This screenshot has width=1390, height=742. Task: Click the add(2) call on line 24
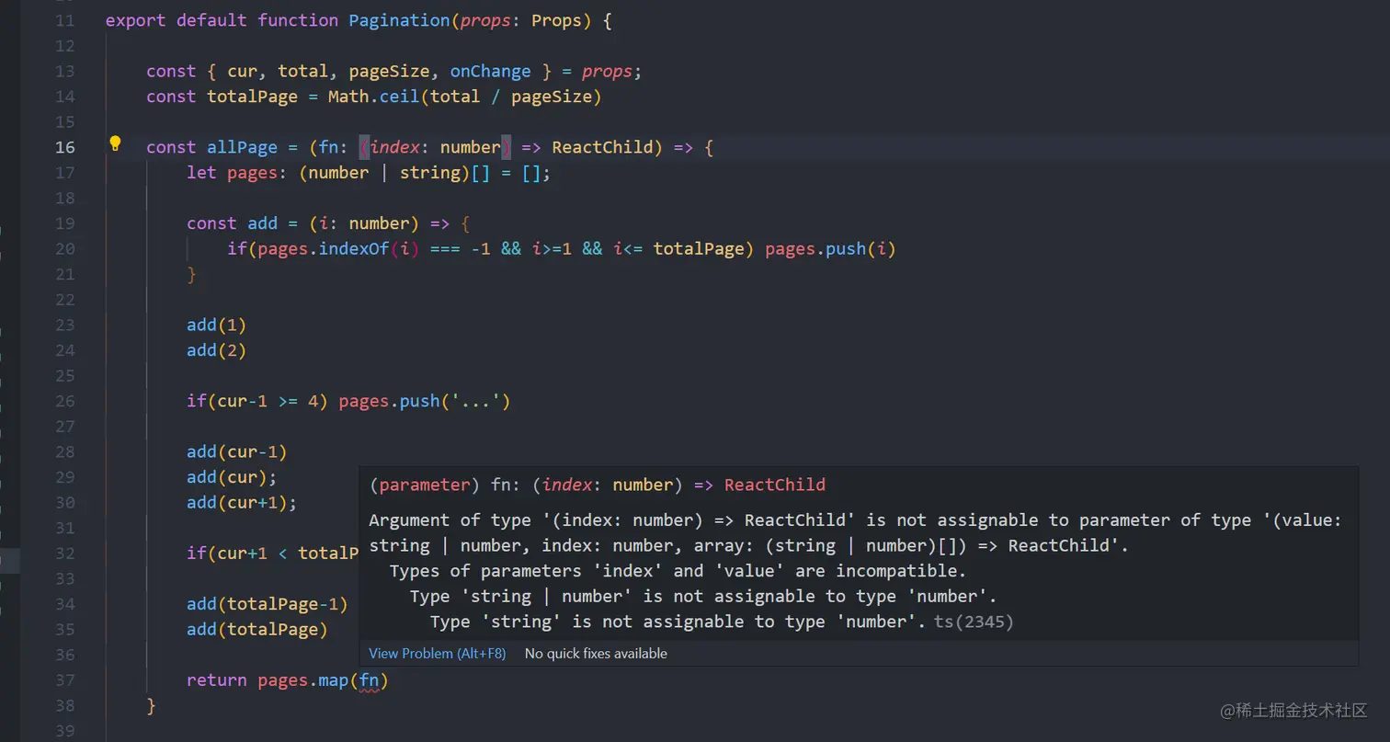pyautogui.click(x=217, y=350)
